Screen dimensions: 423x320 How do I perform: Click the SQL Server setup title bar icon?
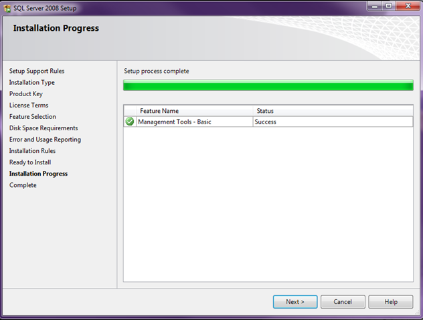[x=7, y=8]
